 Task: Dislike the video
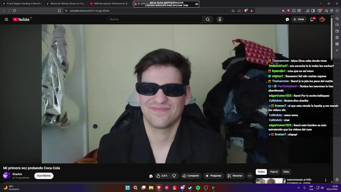coord(174,176)
